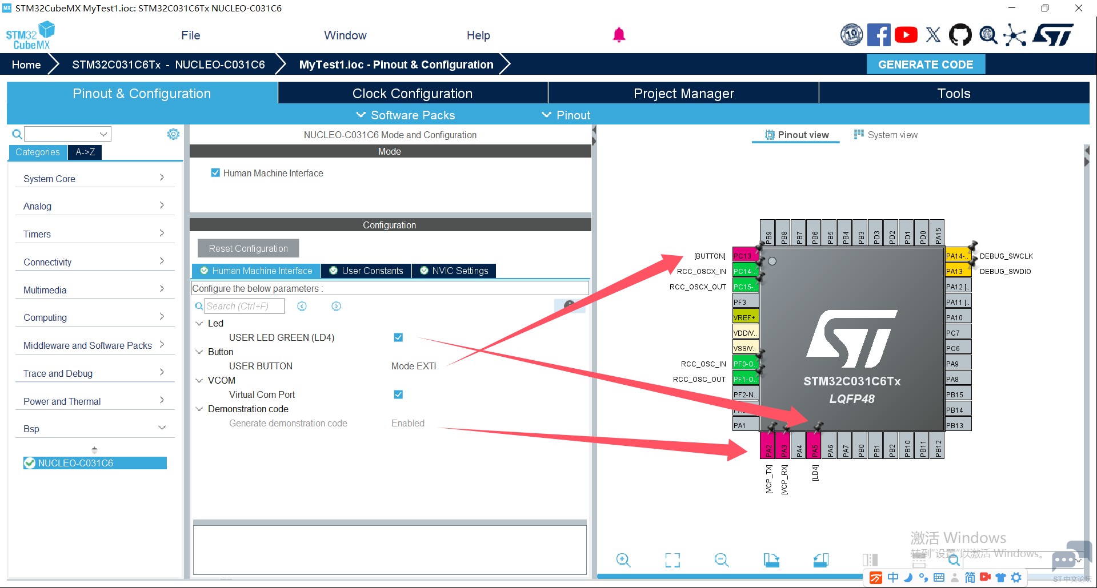Expand the System Core category

(94, 179)
